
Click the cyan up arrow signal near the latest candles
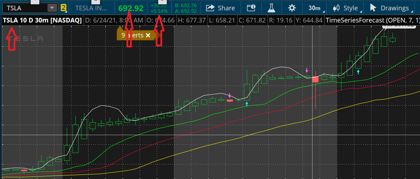click(x=358, y=72)
